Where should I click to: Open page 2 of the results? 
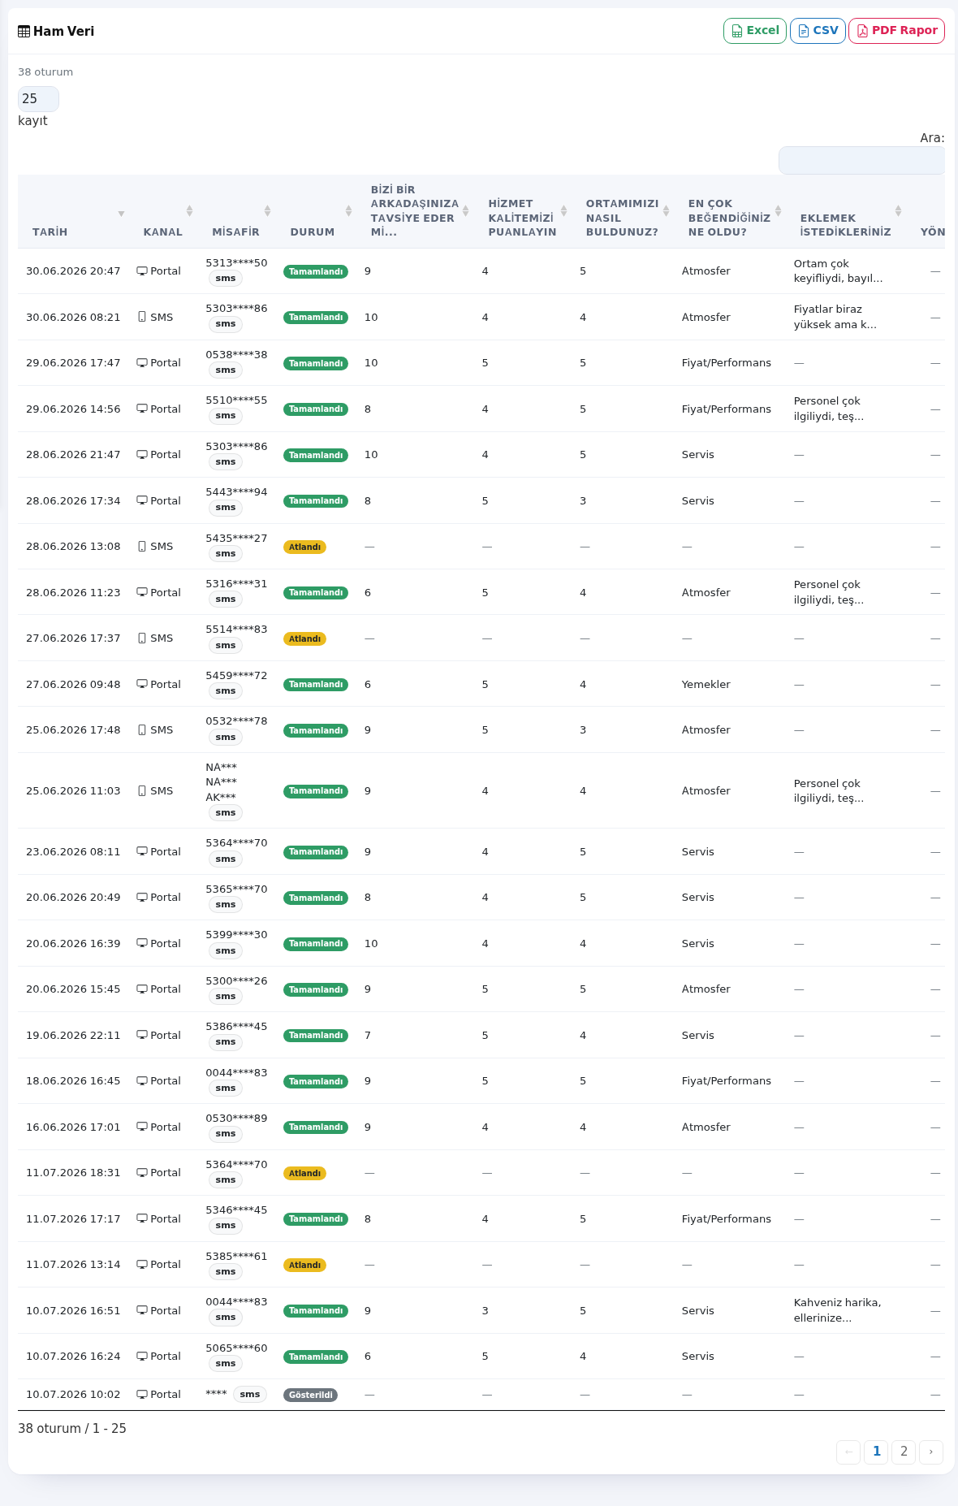(x=904, y=1452)
